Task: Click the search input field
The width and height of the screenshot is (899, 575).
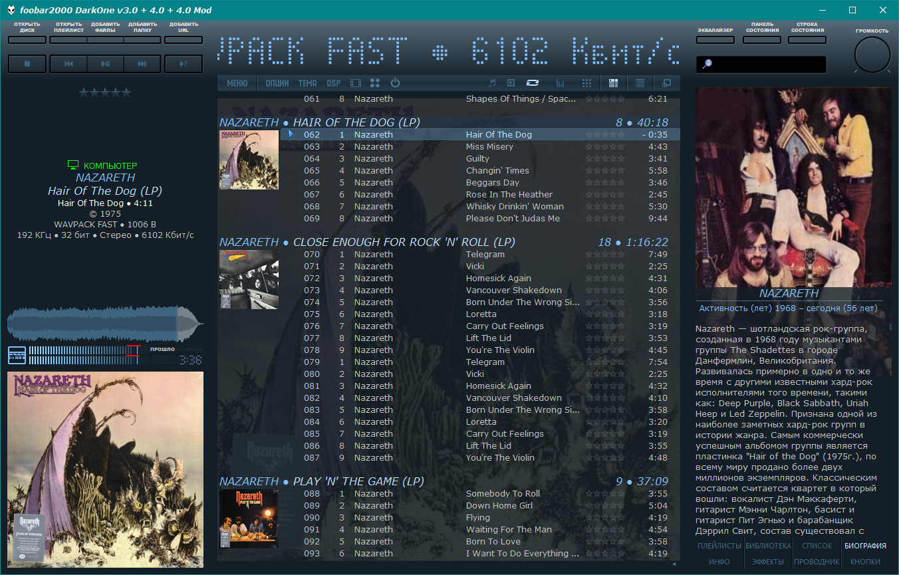Action: tap(761, 64)
